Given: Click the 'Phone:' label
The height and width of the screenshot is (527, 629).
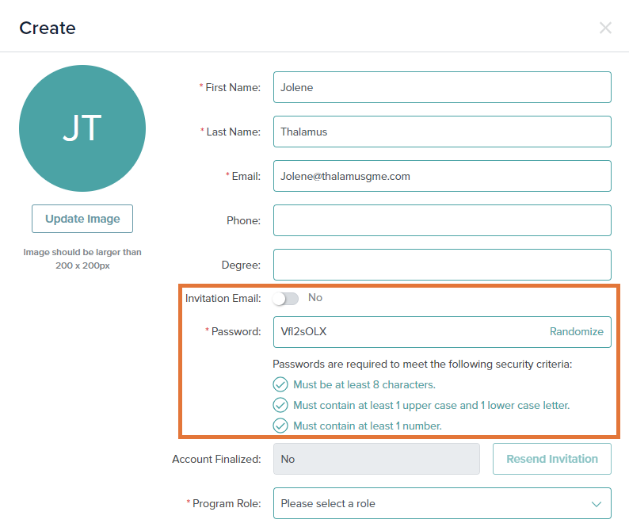Looking at the screenshot, I should pos(243,220).
